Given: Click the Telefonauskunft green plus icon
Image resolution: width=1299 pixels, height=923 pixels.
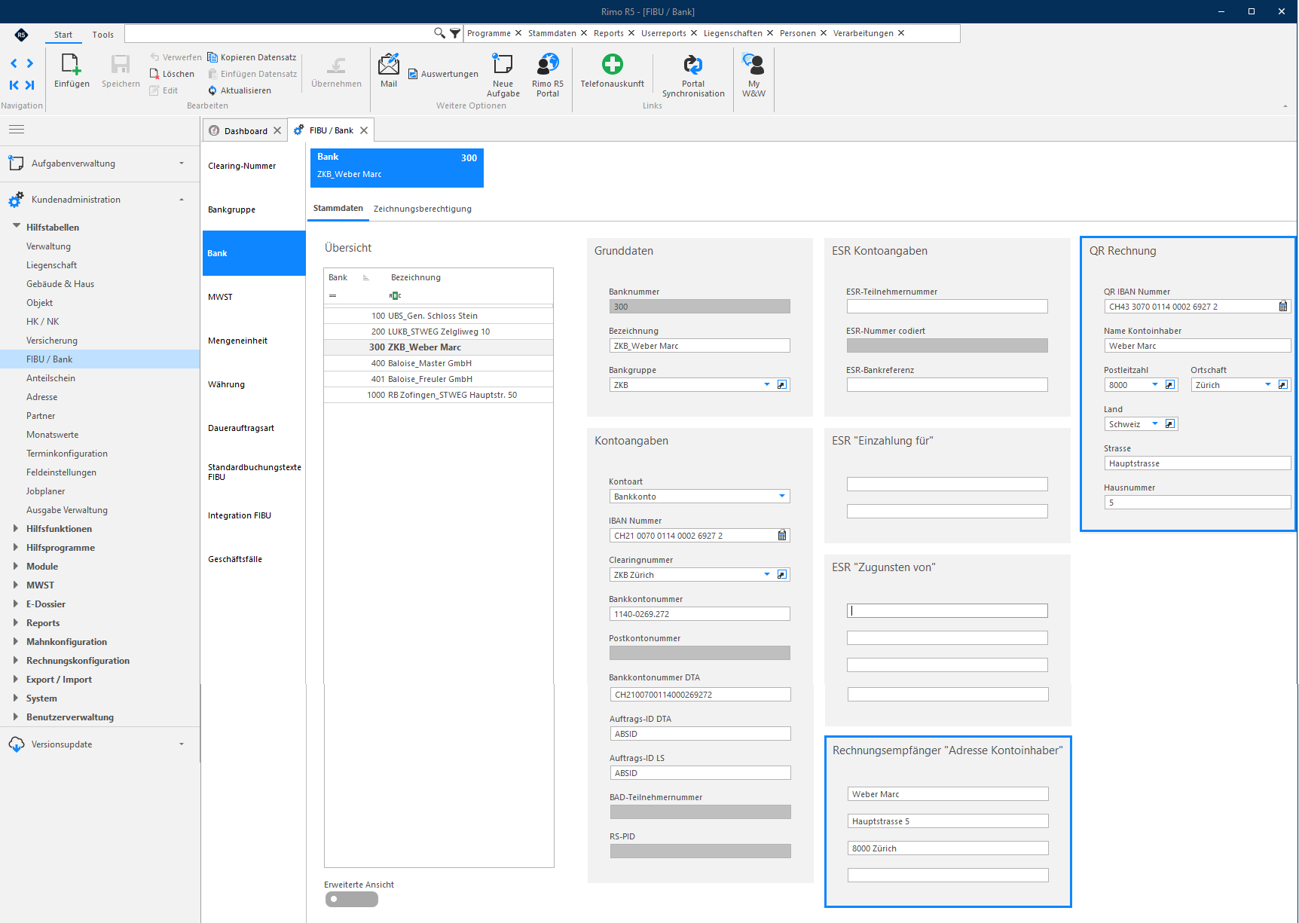Looking at the screenshot, I should point(613,65).
